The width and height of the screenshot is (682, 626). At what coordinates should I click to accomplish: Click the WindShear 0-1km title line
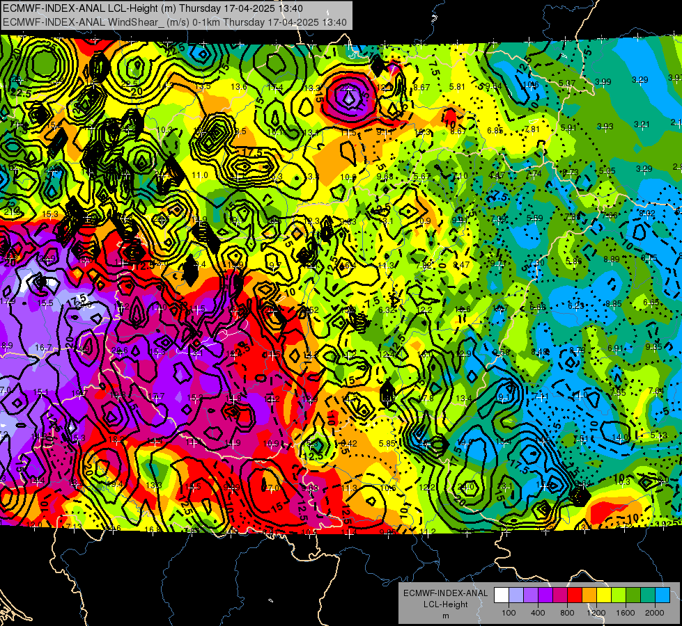pyautogui.click(x=174, y=22)
